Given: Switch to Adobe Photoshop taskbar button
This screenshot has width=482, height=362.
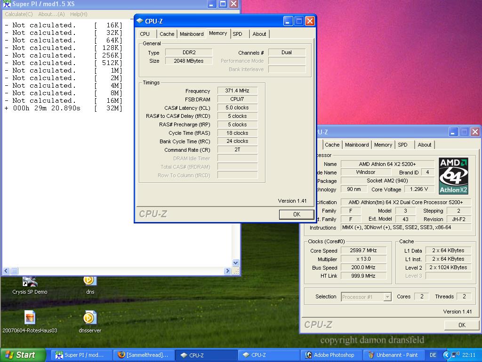Looking at the screenshot, I should 331,355.
